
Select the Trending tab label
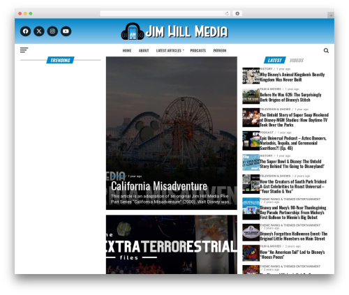(60, 60)
